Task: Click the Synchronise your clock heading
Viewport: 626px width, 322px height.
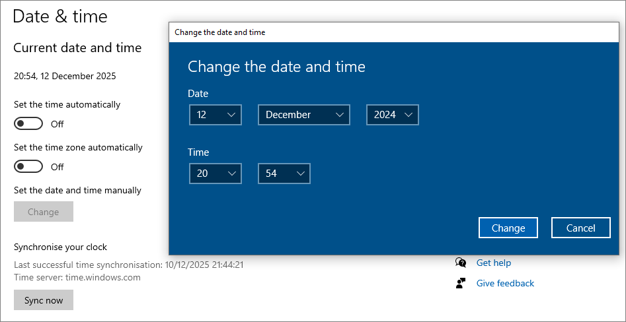Action: tap(60, 247)
